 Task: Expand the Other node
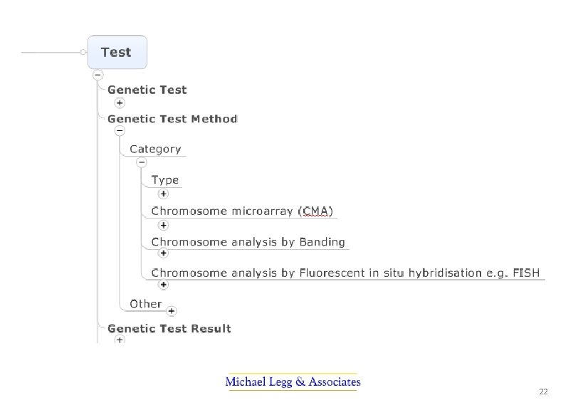[172, 310]
